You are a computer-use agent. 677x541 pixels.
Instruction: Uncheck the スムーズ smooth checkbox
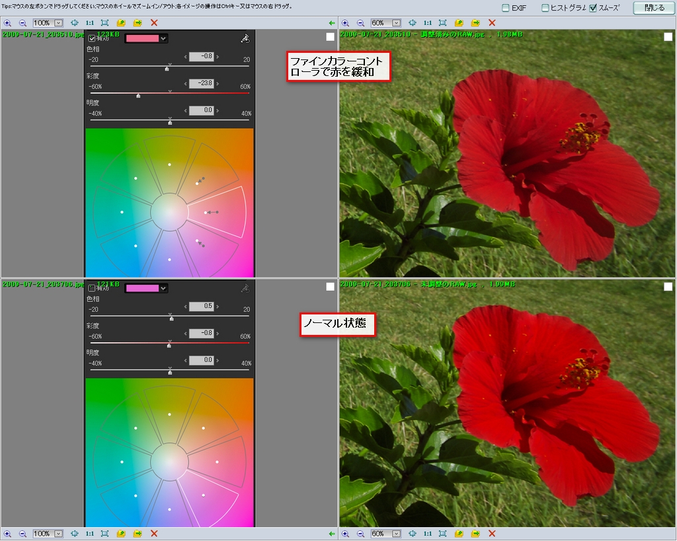tap(593, 8)
